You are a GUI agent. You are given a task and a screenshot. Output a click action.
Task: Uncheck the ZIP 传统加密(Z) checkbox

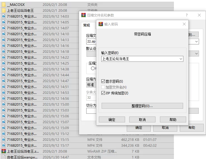click(103, 93)
